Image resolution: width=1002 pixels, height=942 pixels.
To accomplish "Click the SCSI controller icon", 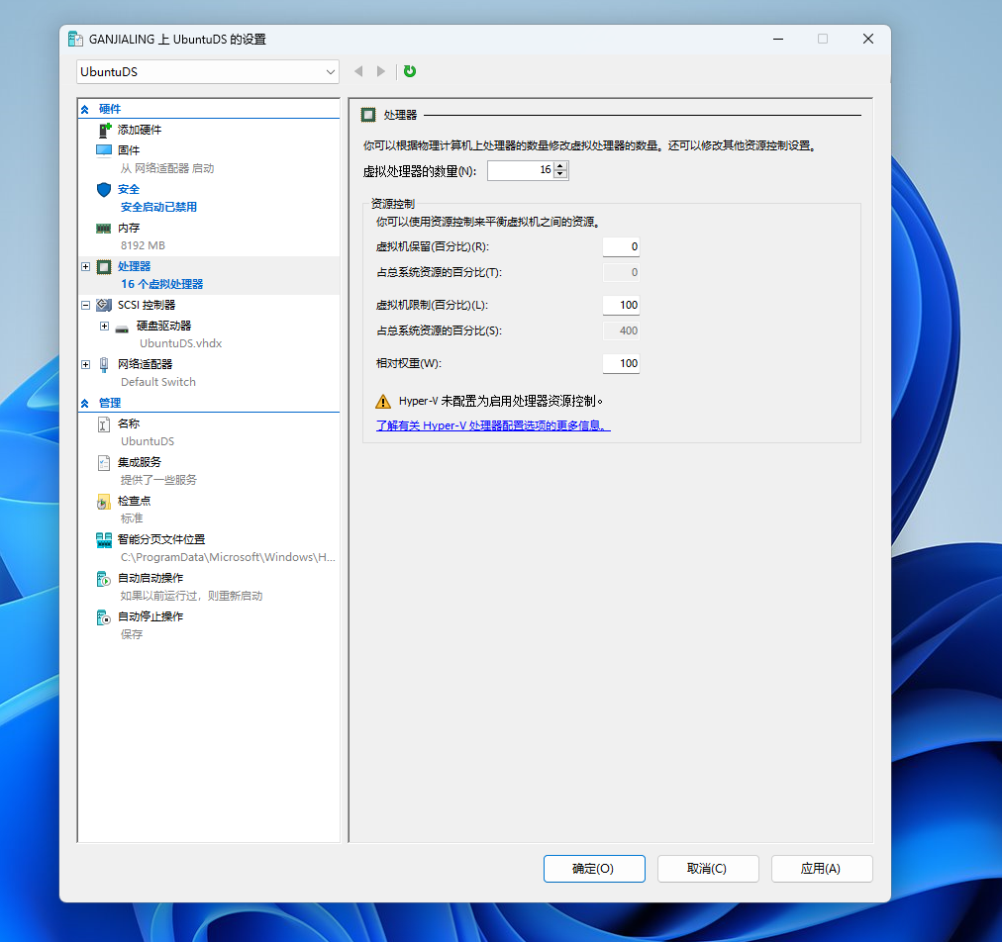I will (104, 306).
